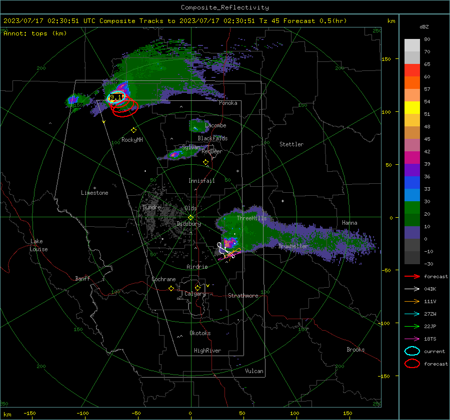Click the small storm cell beside Lacombe
The image size is (450, 420).
(198, 126)
